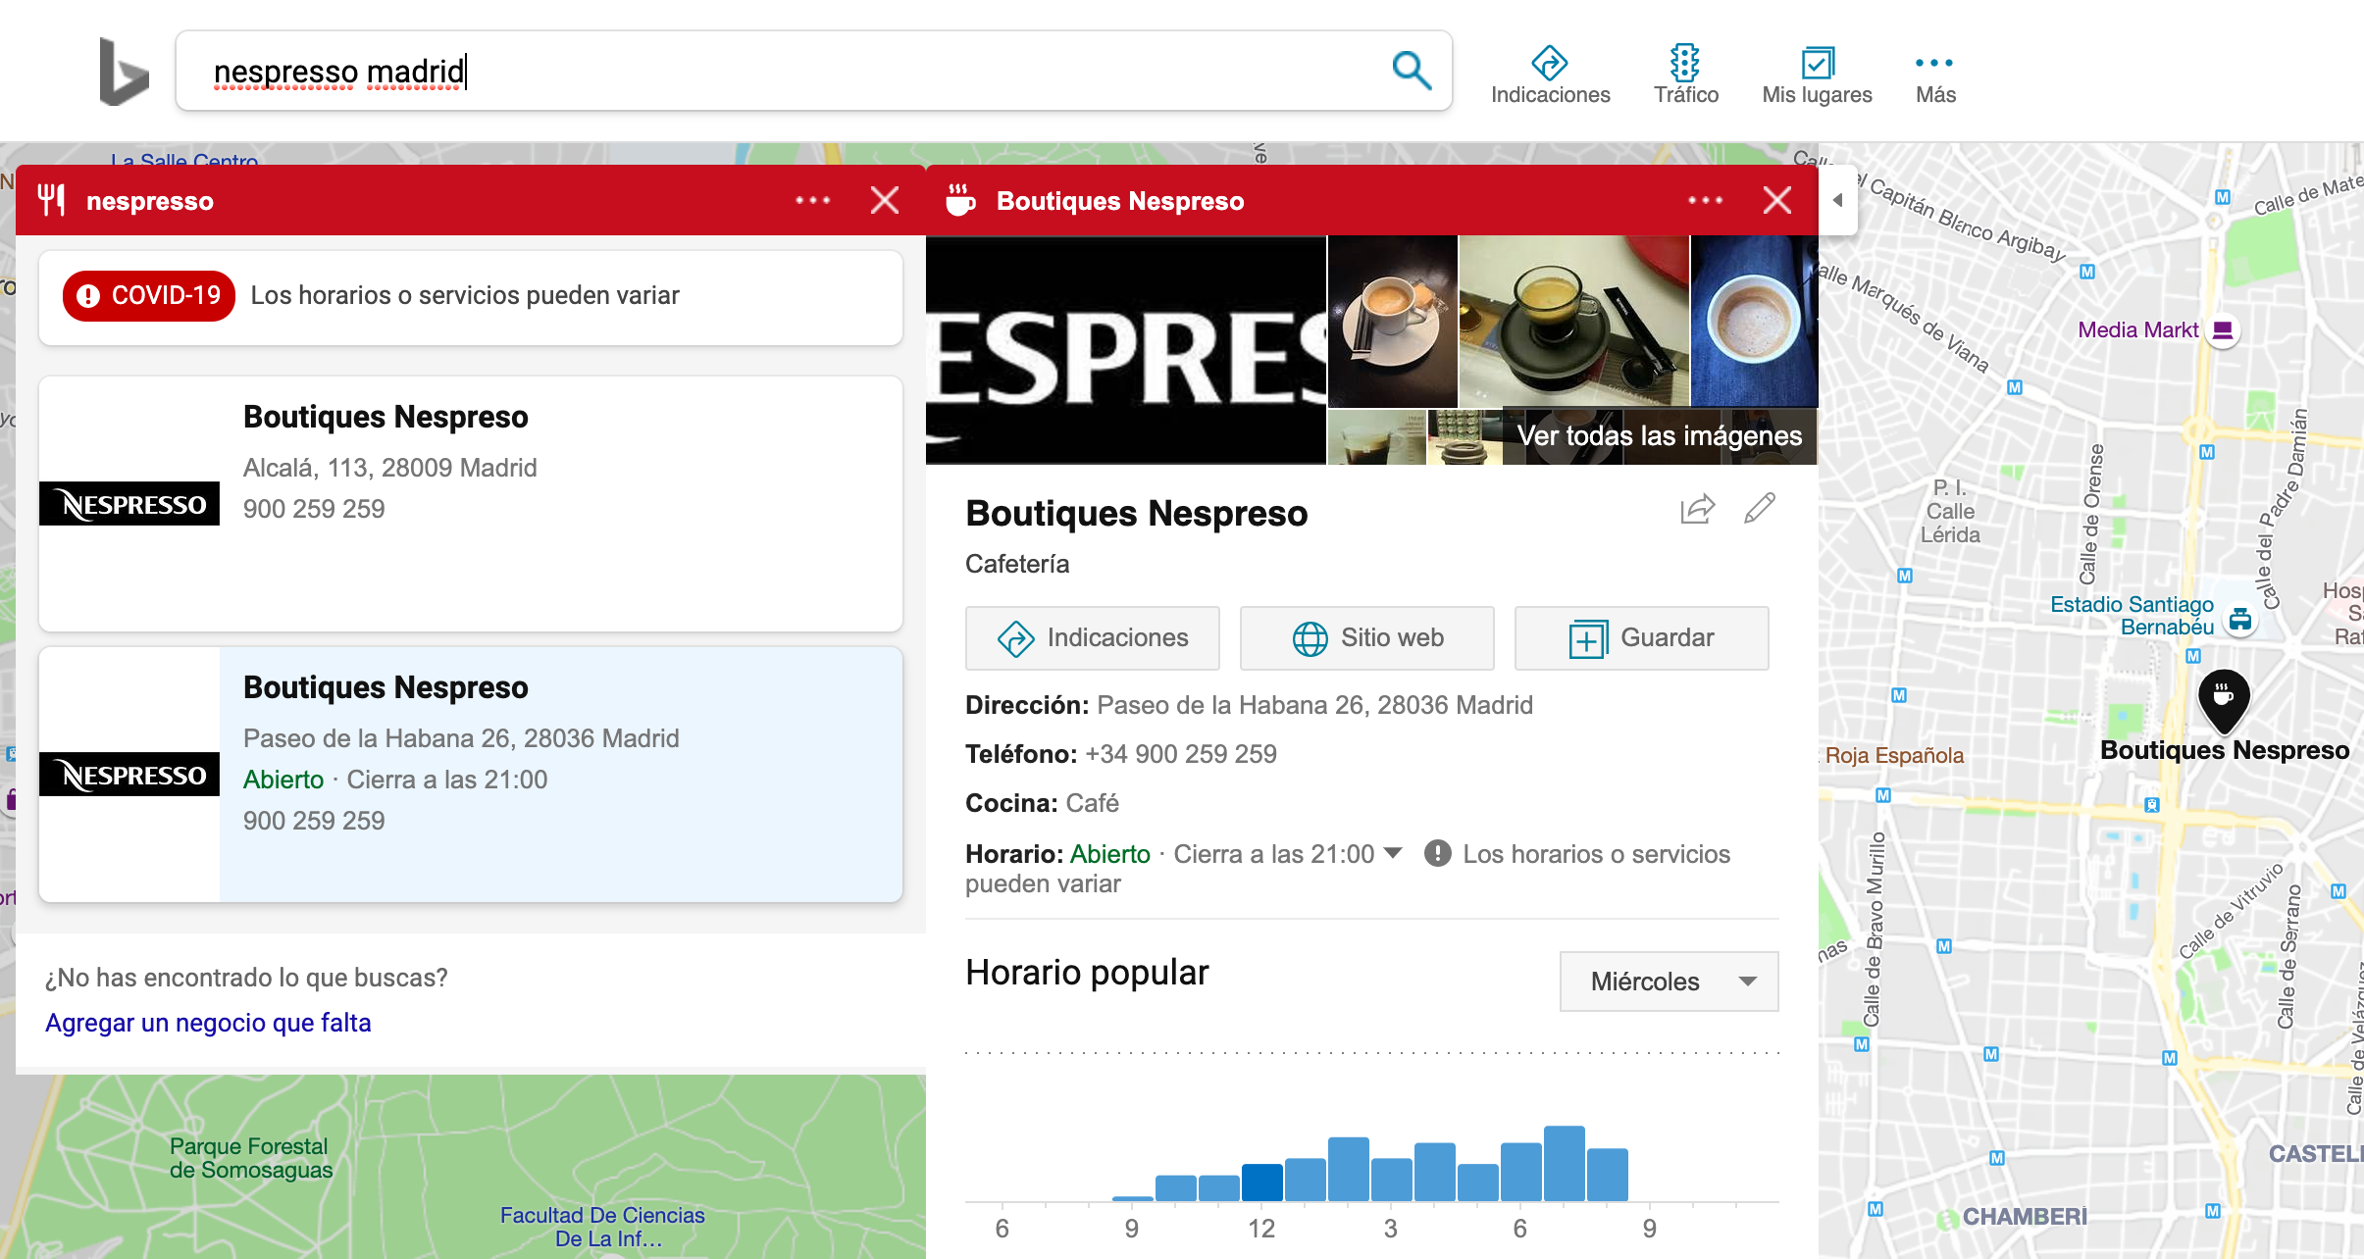Click the highlighted dark blue histogram bar
The width and height of the screenshot is (2364, 1259).
coord(1262,1183)
